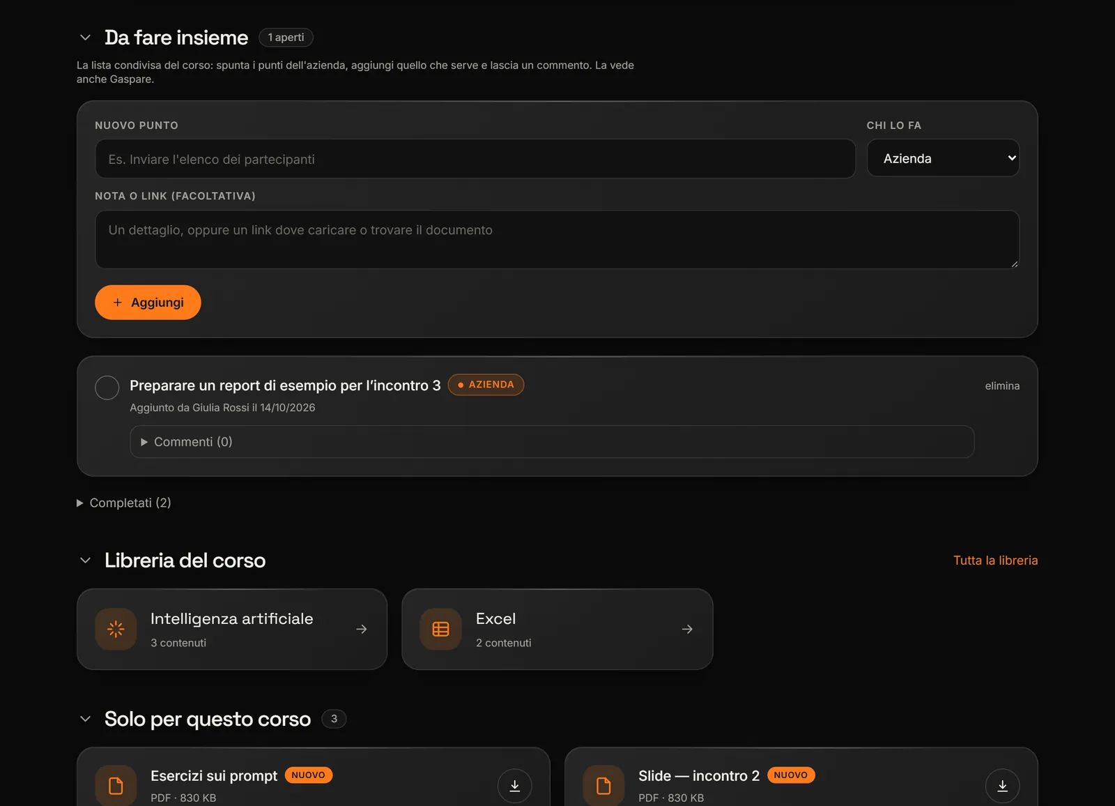Collapse the Da fare insieme section chevron
The image size is (1115, 806).
(x=85, y=38)
